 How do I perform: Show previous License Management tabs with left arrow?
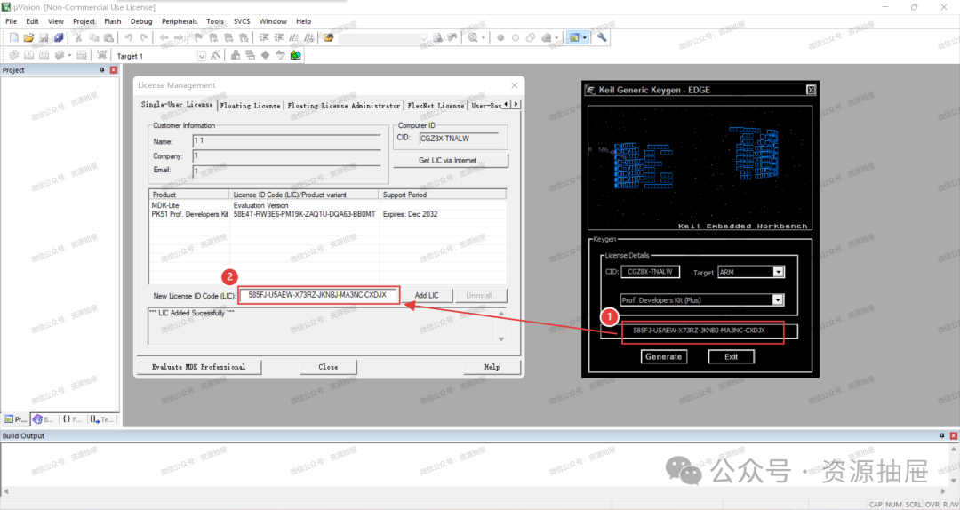(x=506, y=104)
